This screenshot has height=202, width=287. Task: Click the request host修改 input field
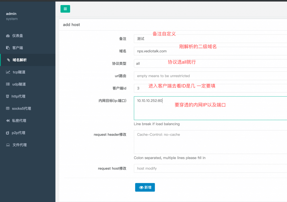click(x=210, y=168)
